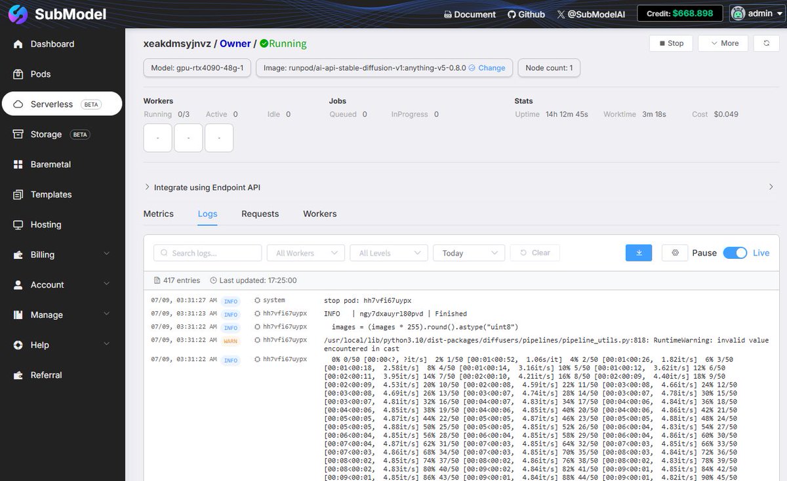This screenshot has width=787, height=481.
Task: Click the WARN level badge in logs
Action: 231,341
